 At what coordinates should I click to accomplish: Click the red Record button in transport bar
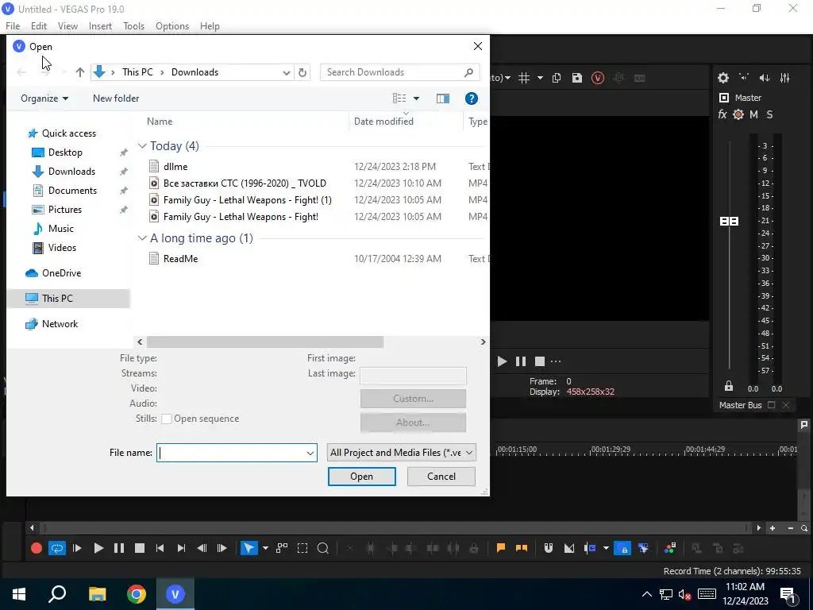(37, 548)
